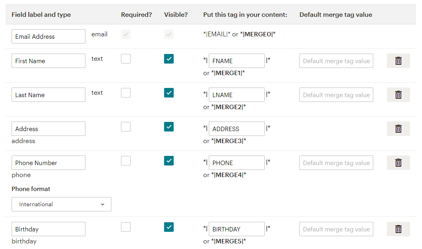Image resolution: width=422 pixels, height=249 pixels.
Task: Delete the Last Name field with trash icon
Action: tap(398, 95)
